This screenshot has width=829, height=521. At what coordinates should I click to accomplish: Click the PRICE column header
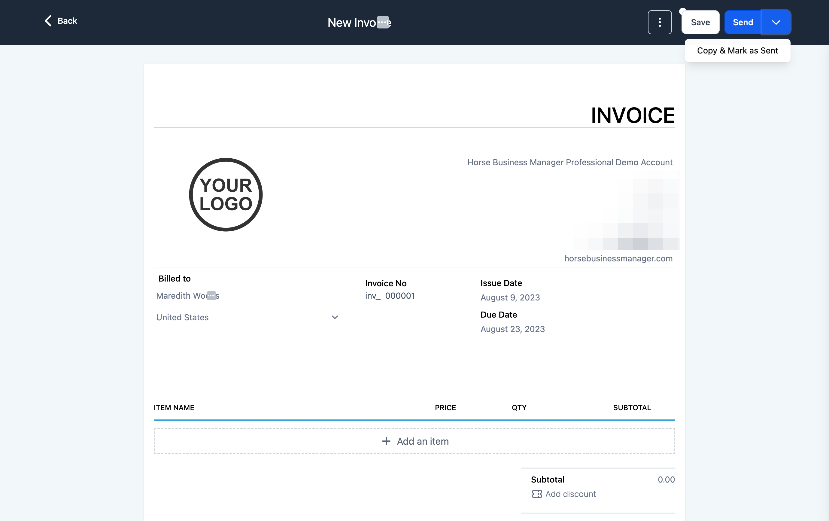coord(445,407)
